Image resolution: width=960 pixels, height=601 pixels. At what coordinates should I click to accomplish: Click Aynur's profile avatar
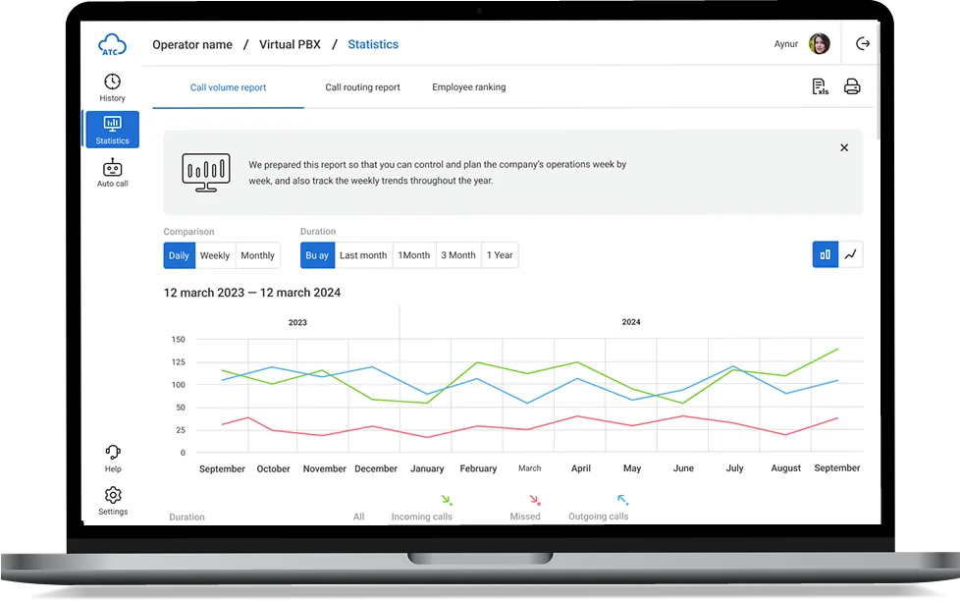coord(820,43)
